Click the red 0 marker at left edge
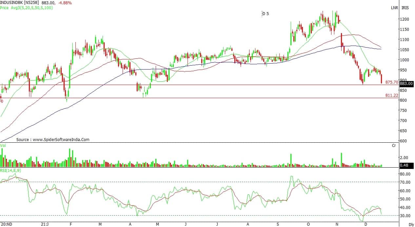 tap(2, 101)
